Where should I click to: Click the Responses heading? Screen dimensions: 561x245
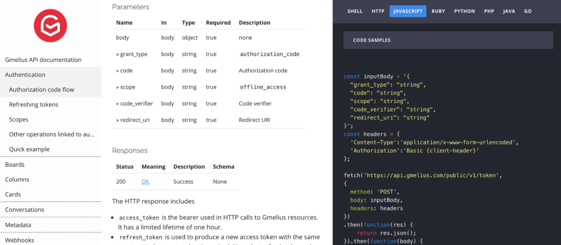pyautogui.click(x=130, y=150)
